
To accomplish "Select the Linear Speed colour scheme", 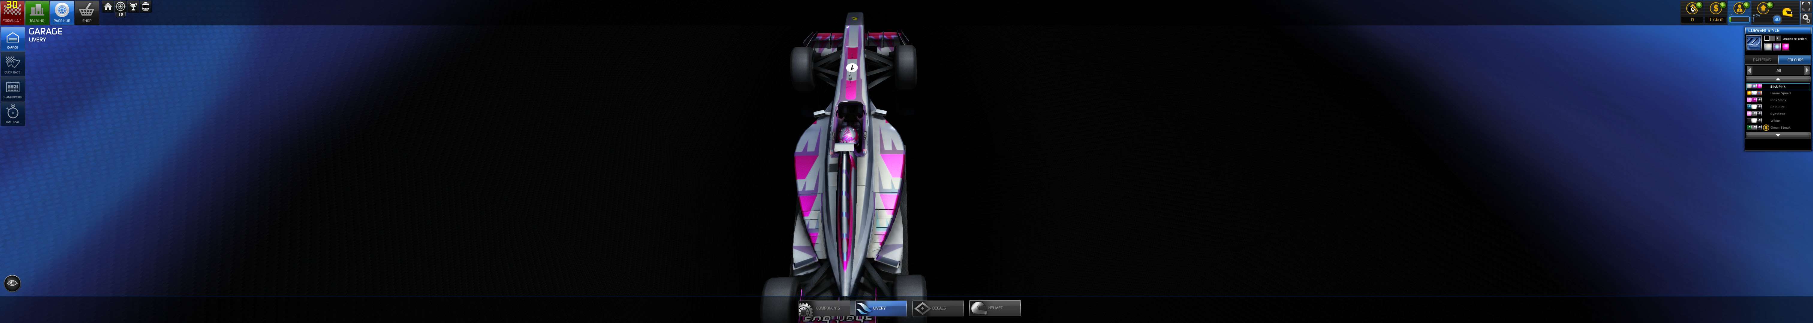I will [1778, 93].
